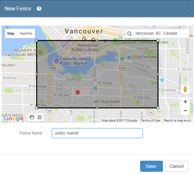This screenshot has width=194, height=174.
Task: Click the Museum of Vancouver marker icon
Action: 40,52
